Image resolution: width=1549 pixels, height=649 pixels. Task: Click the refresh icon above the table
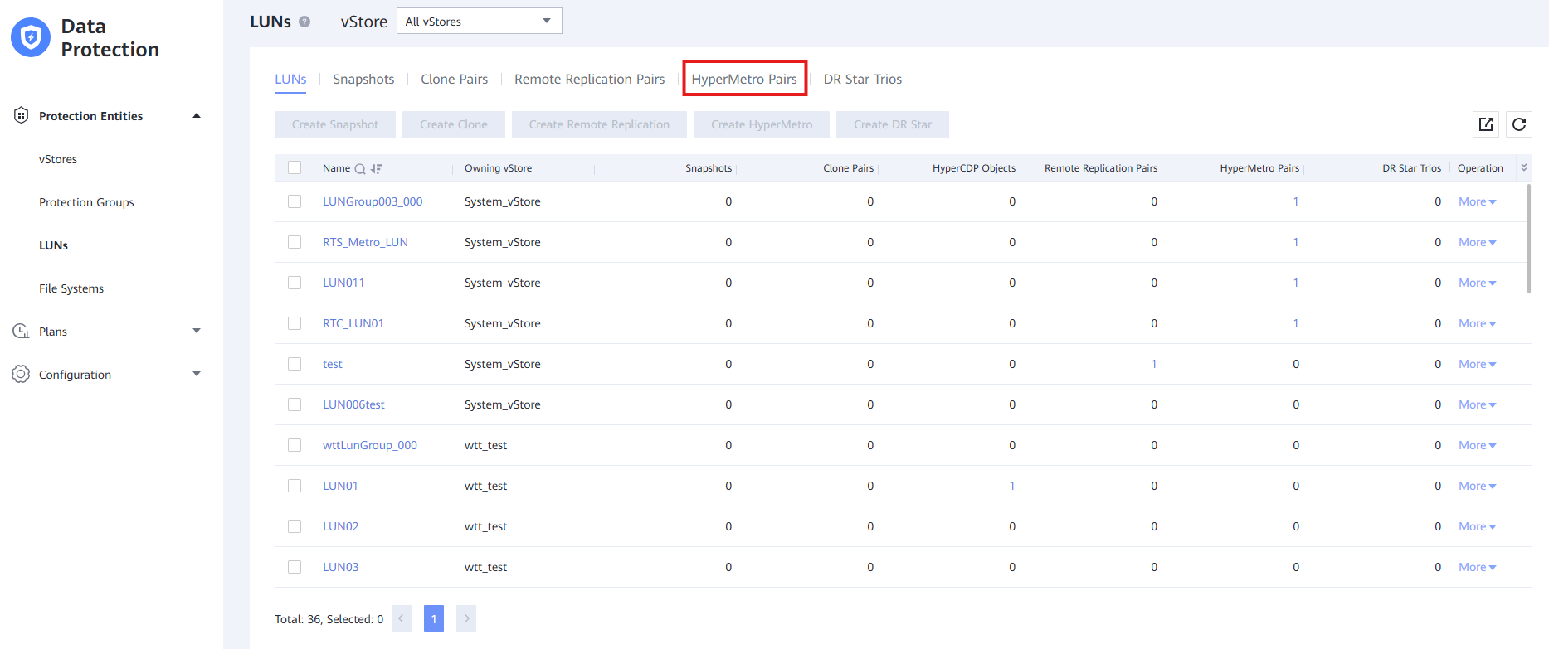[x=1519, y=124]
